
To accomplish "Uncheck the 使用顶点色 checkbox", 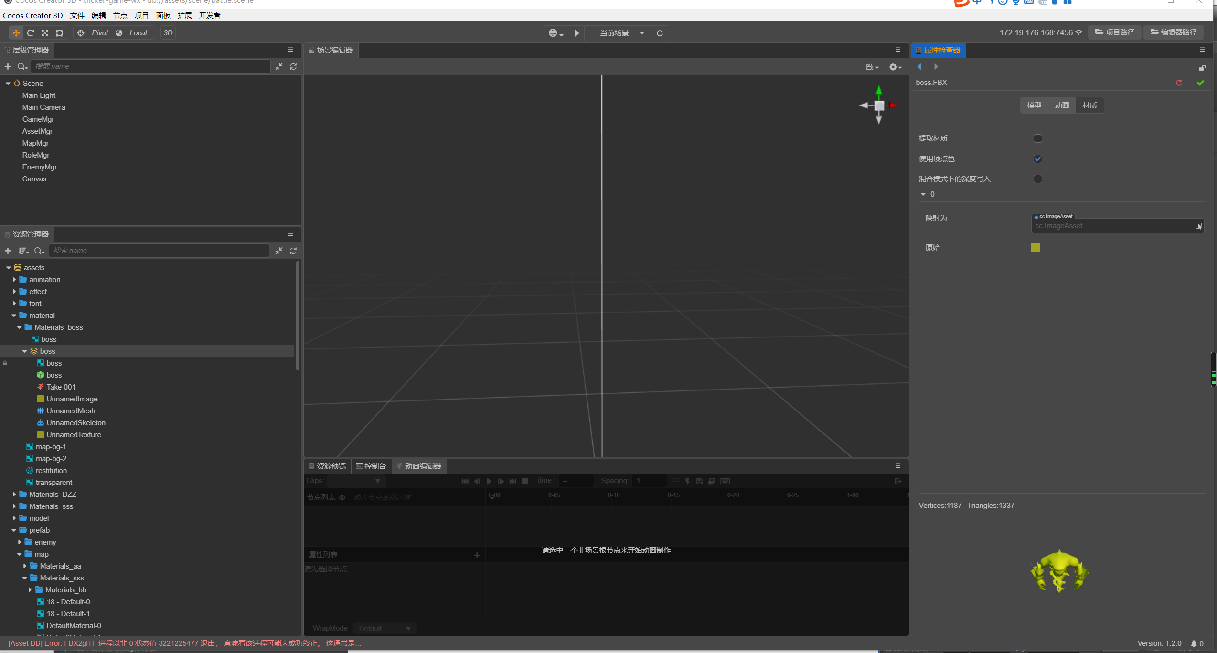I will tap(1037, 159).
